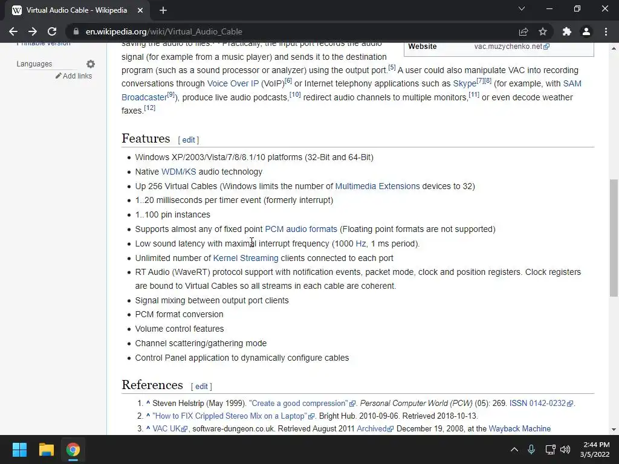Screen dimensions: 619x464
Task: Open citation reference [5]
Action: (392, 68)
